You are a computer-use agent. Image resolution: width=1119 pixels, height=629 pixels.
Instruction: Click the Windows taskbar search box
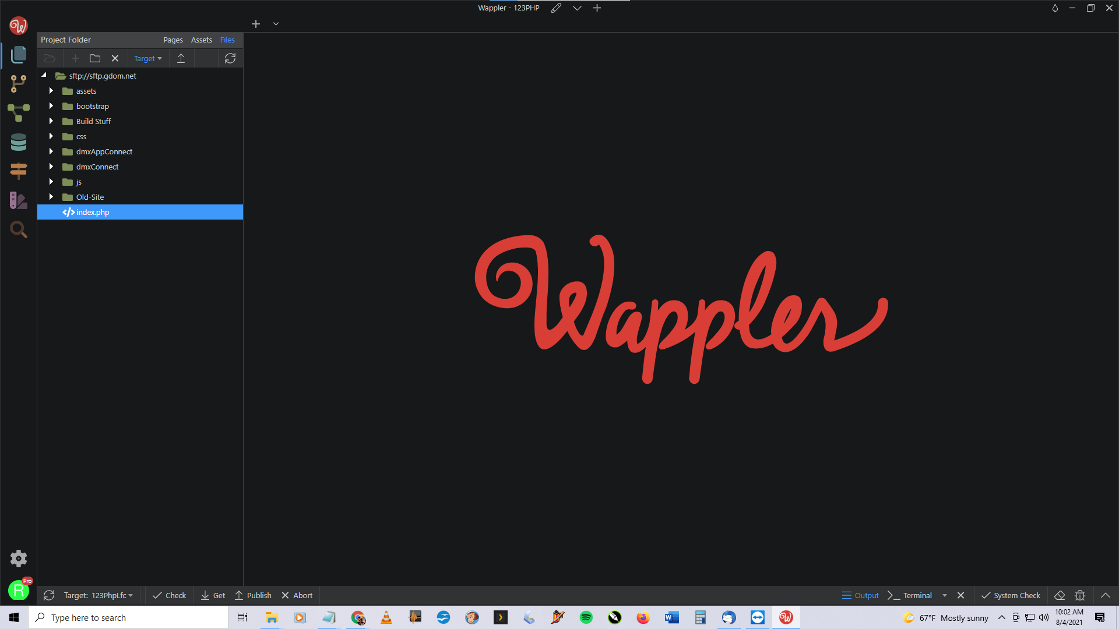click(x=128, y=617)
